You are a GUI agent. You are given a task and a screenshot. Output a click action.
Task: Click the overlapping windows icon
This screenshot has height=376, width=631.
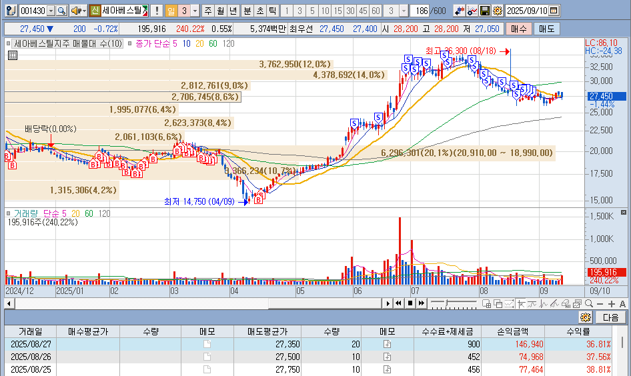tap(498, 303)
